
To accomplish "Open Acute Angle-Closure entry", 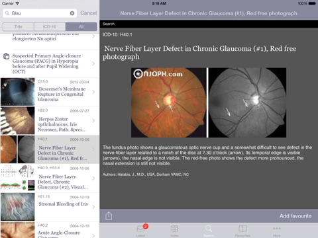I will [x=50, y=229].
